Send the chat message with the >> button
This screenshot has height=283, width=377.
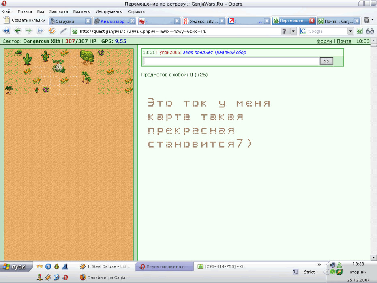coord(326,61)
